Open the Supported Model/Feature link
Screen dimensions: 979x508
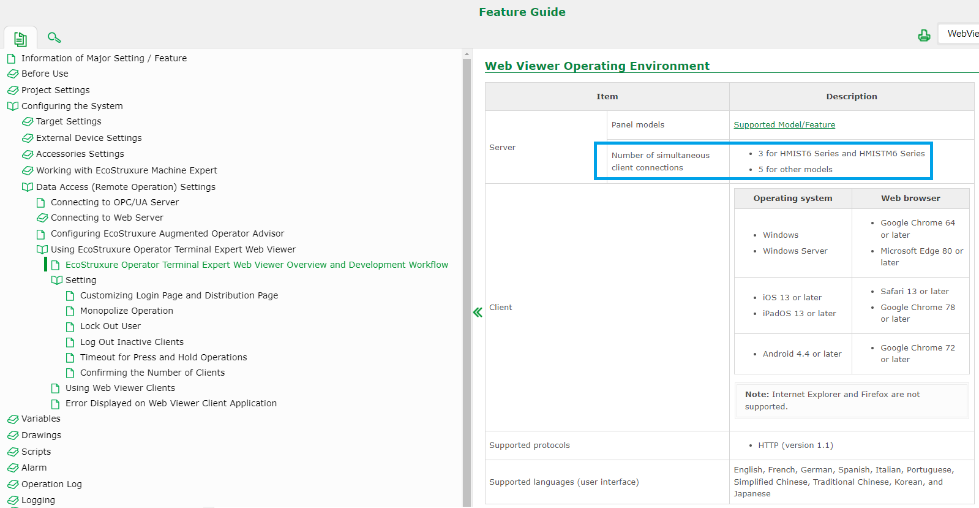784,124
